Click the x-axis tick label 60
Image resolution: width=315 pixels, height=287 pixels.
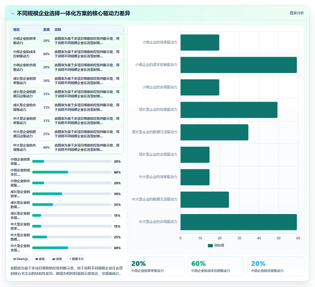point(298,238)
